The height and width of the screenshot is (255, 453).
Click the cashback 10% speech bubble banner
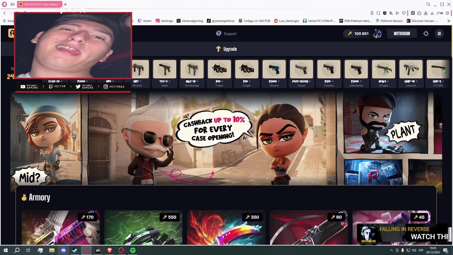(x=214, y=128)
